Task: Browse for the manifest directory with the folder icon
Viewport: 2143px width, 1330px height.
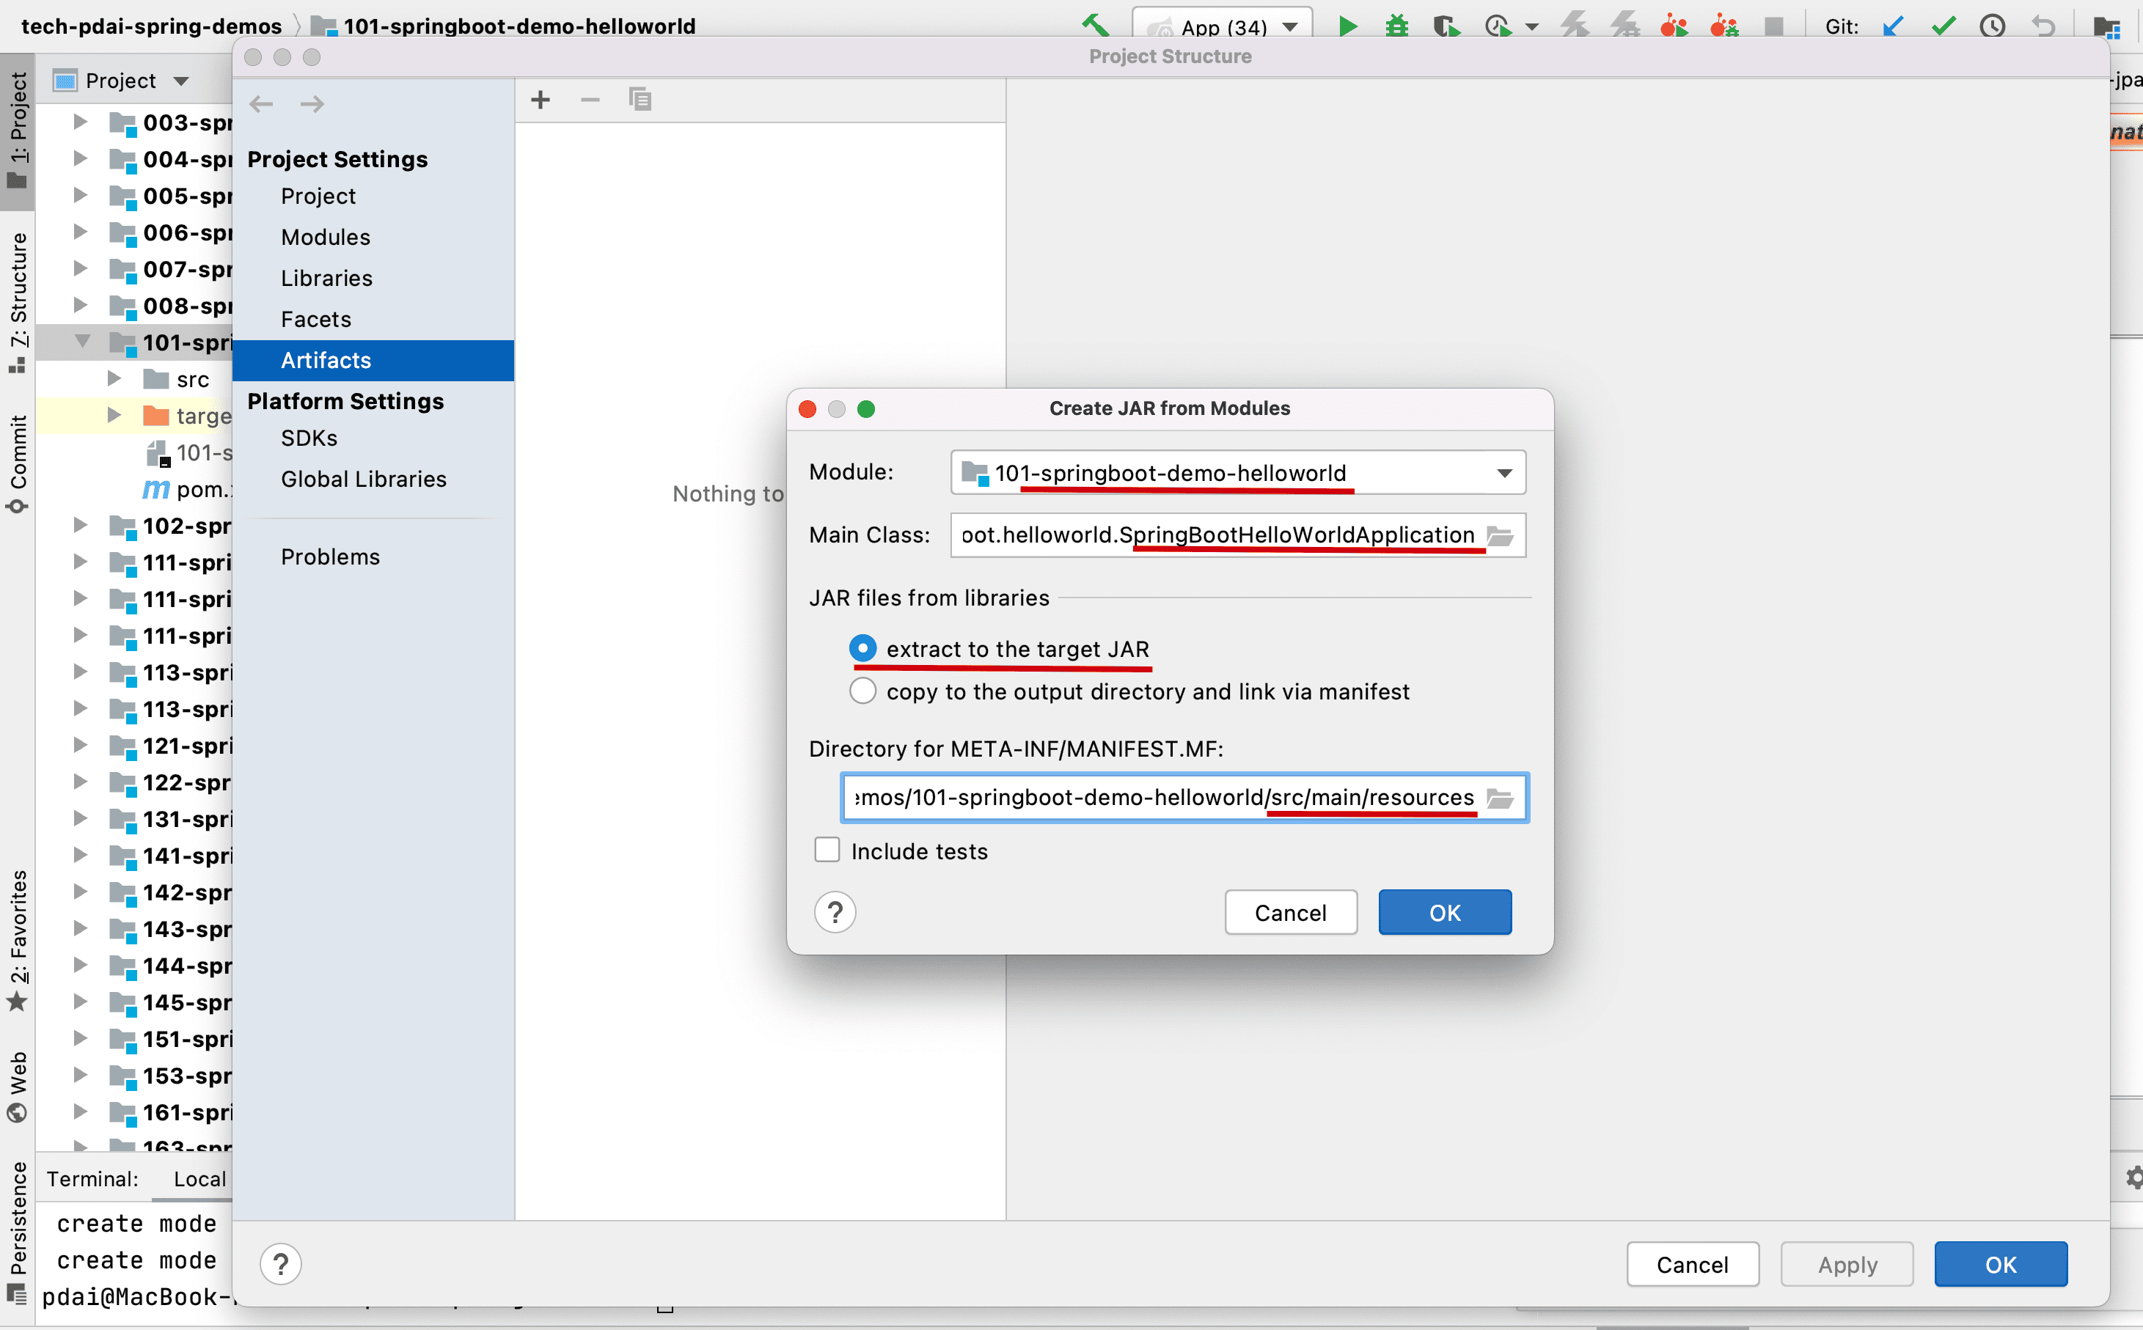Action: tap(1500, 798)
